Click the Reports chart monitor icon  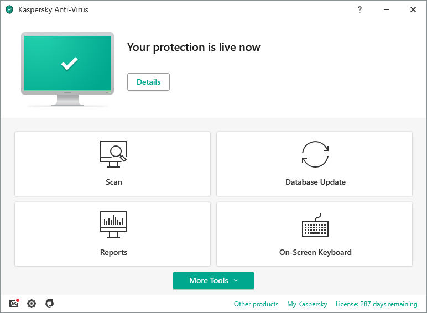tap(113, 225)
